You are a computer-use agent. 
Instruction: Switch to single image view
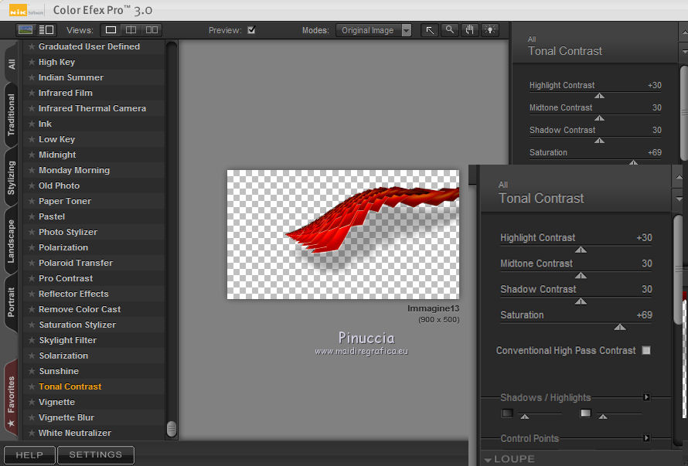[111, 30]
